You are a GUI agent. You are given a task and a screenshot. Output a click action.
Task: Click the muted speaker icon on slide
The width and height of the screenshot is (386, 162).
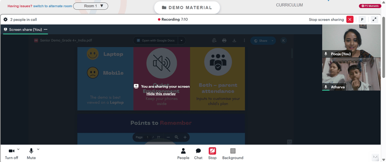pos(161,63)
